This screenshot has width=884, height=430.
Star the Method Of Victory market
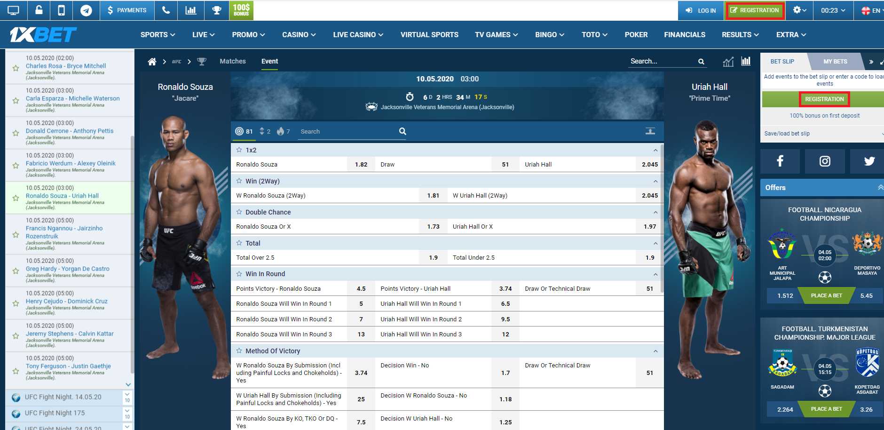(239, 350)
